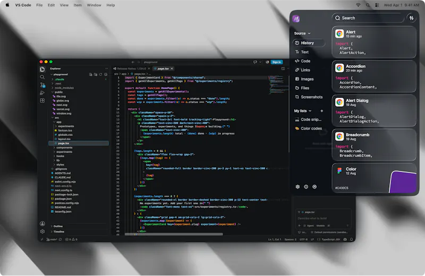Select the Alert Dialog clipboard card
Viewport: 425px width, 276px height.
pyautogui.click(x=374, y=111)
